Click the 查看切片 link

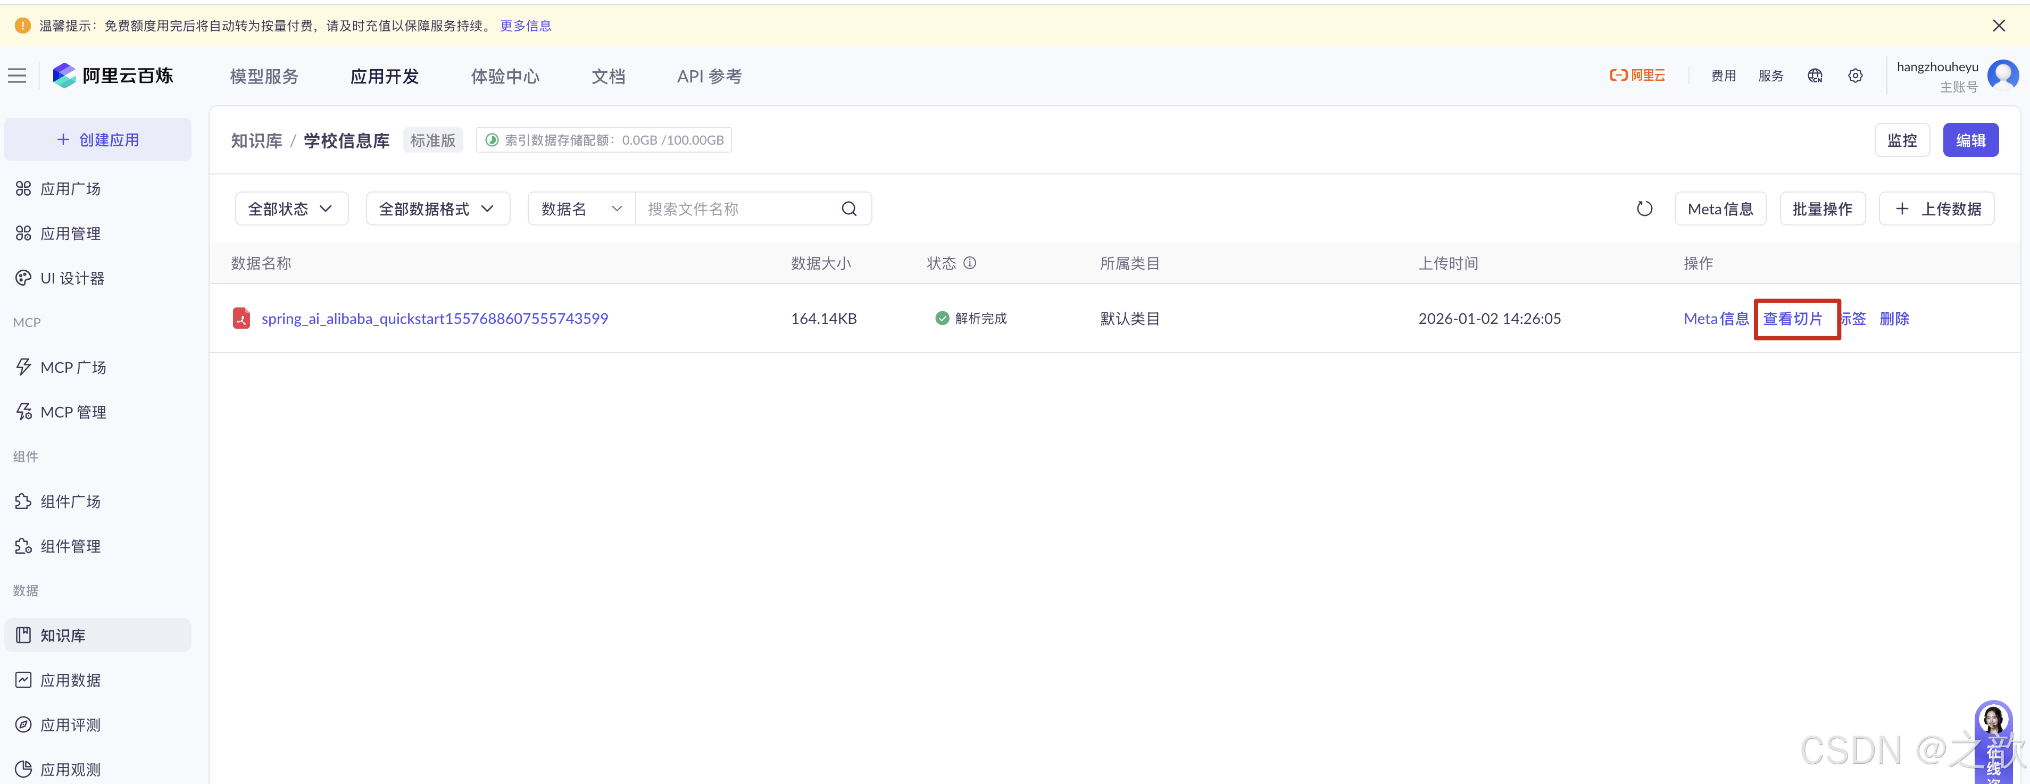tap(1793, 318)
